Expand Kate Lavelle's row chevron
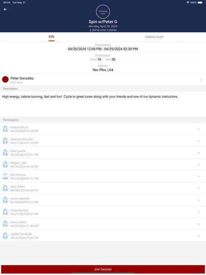This screenshot has height=275, width=206. tap(198, 153)
